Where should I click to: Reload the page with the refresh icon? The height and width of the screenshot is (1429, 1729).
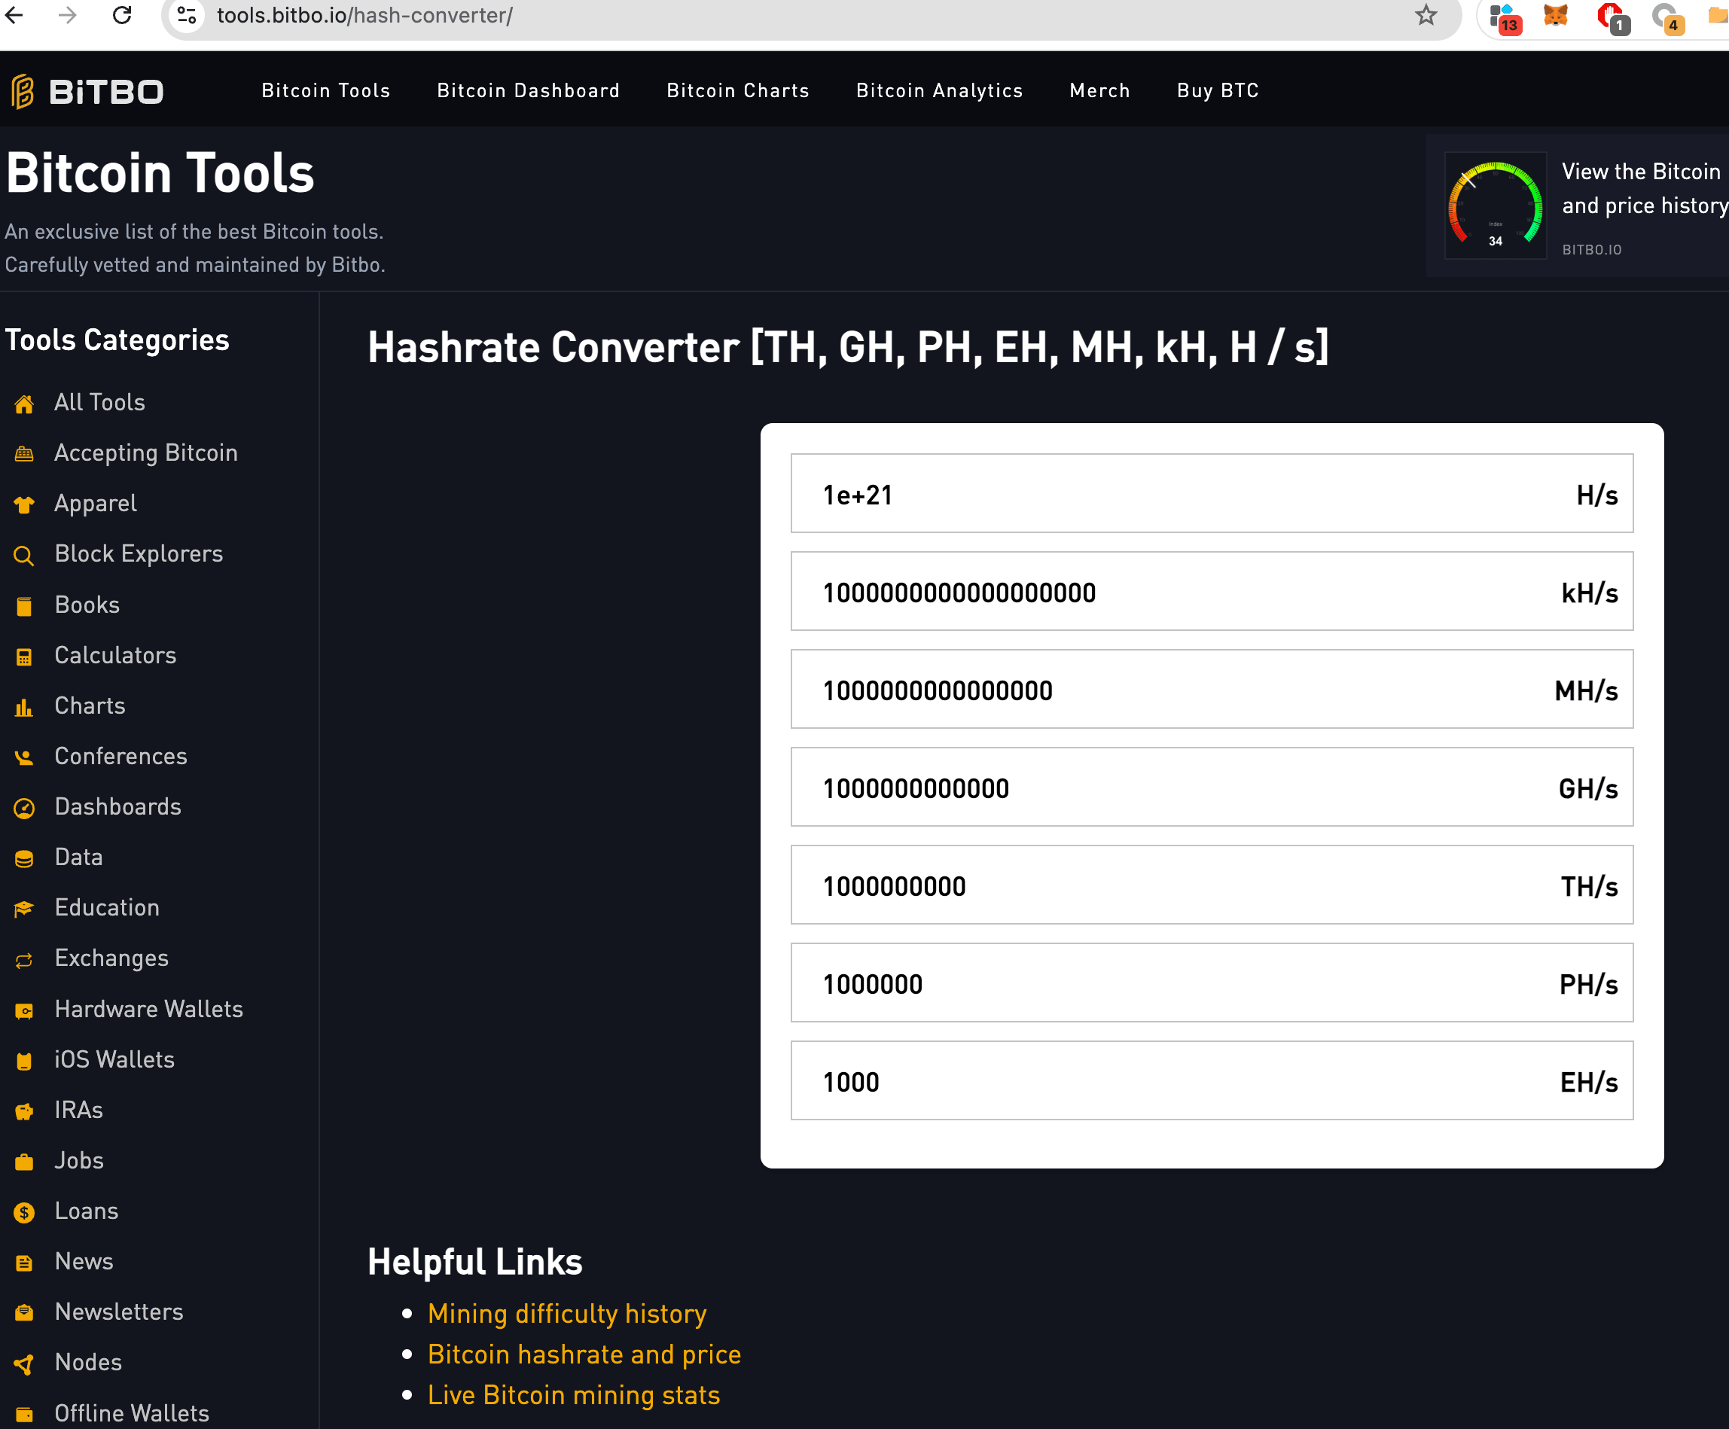122,15
